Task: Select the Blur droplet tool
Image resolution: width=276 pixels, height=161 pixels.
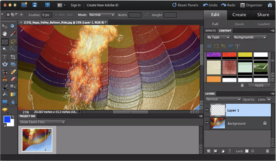Action: (x=13, y=102)
